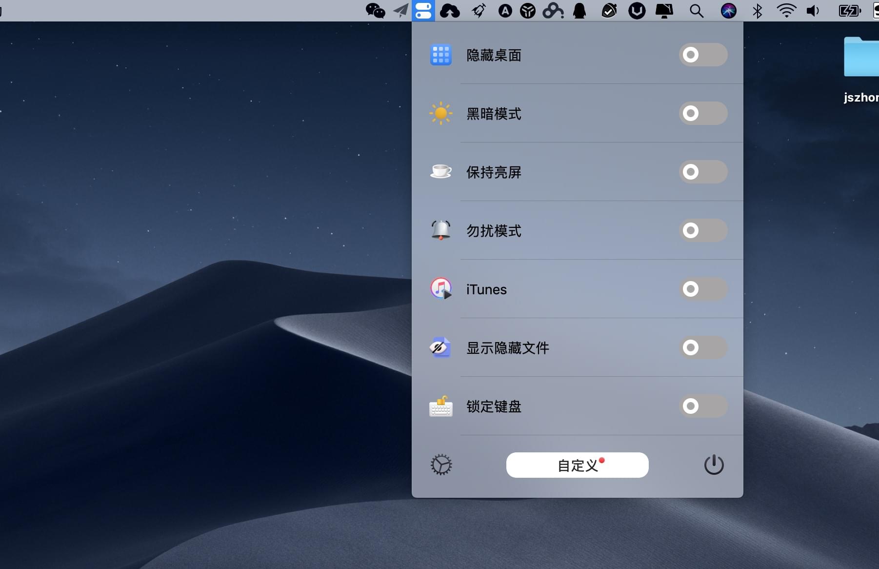Click the crossed-eye 显示隐藏文件 icon

440,347
